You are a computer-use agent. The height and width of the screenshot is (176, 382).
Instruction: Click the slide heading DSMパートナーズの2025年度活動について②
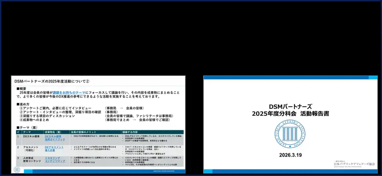coord(52,82)
